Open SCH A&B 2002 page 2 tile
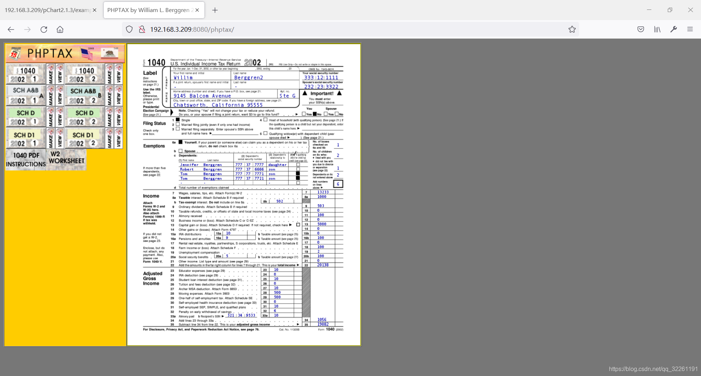The image size is (701, 376). pyautogui.click(x=85, y=96)
